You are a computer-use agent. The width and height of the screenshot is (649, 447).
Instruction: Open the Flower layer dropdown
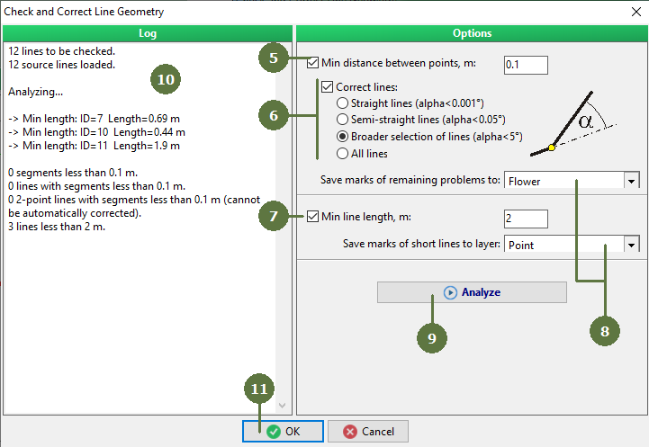(631, 181)
